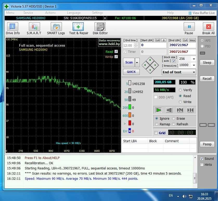
Task: Click CUR button for End LBA
Action: (x=185, y=40)
